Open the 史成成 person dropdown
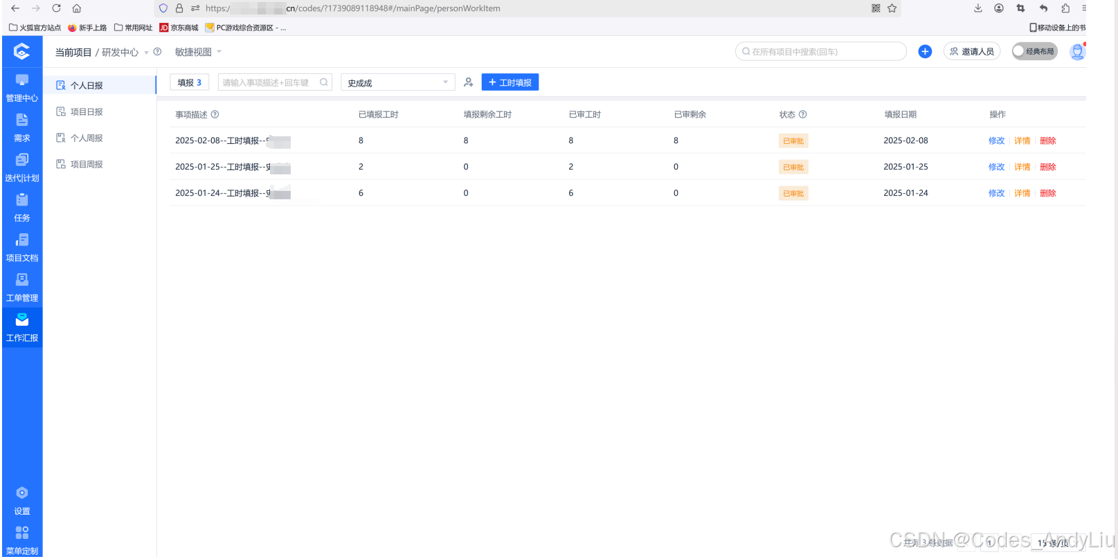 point(397,82)
